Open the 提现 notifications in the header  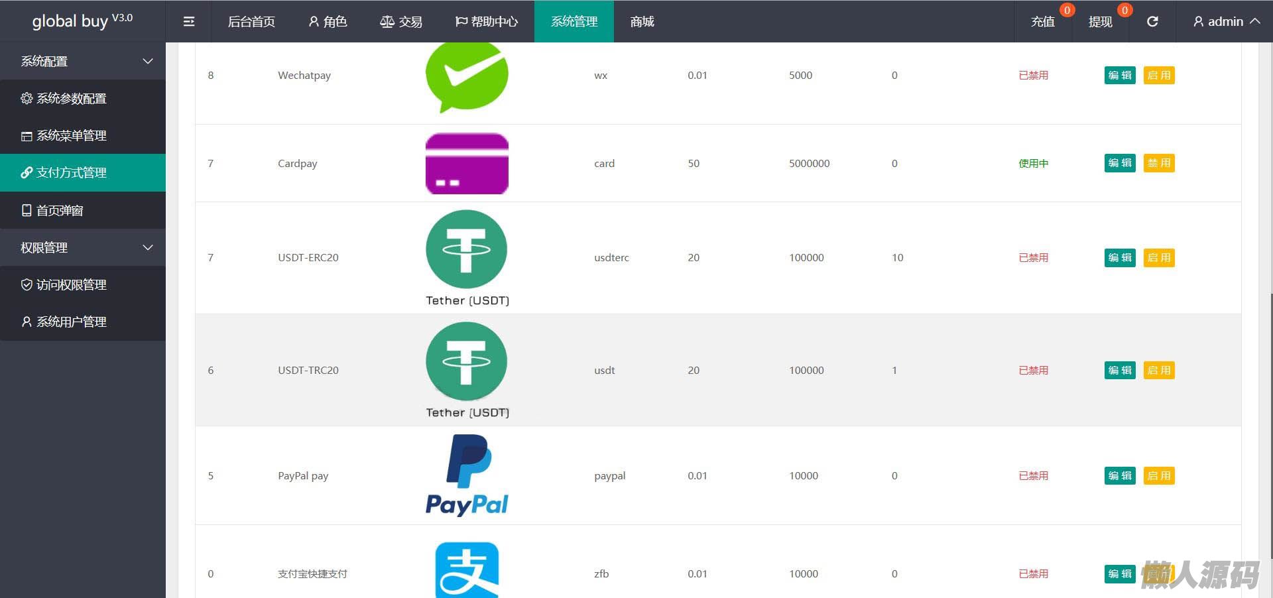pos(1101,22)
